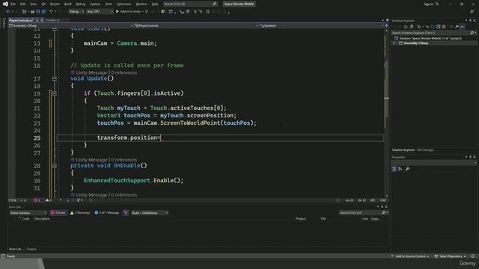Open the Debug configuration dropdown
479x269 pixels.
[76, 12]
